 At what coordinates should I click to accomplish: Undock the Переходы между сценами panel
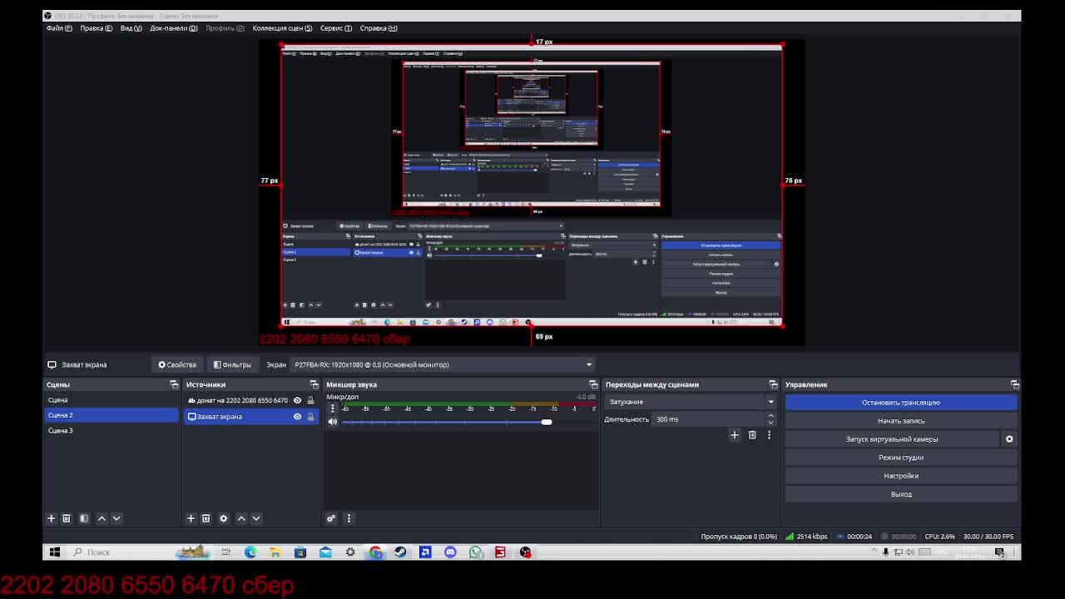coord(773,384)
